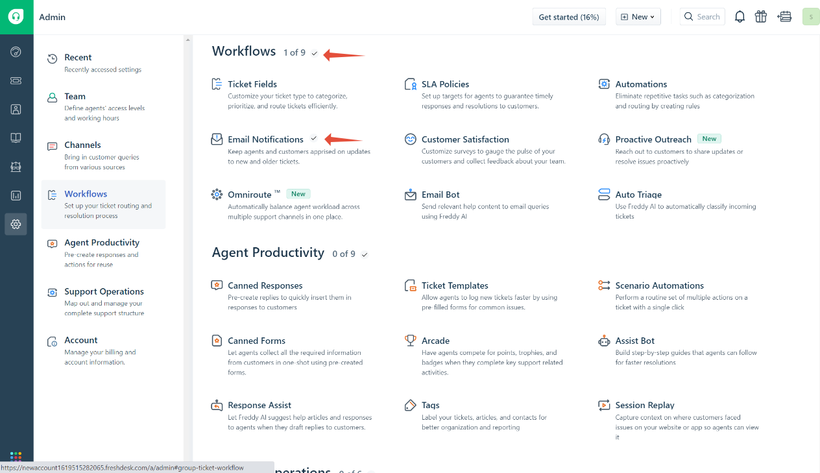Open the Solutions book icon in left rail
The image size is (820, 473).
click(16, 138)
